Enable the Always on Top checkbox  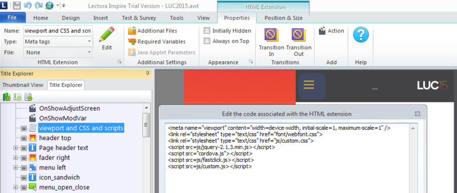(207, 41)
